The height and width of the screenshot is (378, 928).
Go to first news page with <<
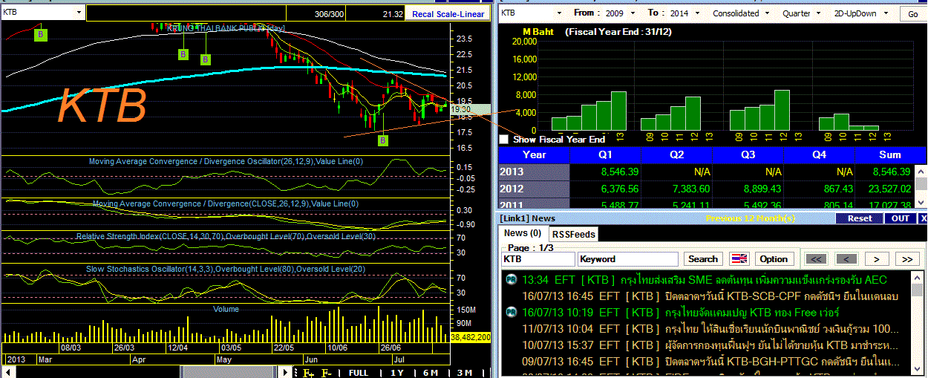(x=815, y=258)
